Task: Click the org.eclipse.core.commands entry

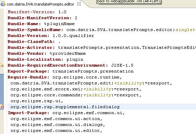Action: coord(46,95)
